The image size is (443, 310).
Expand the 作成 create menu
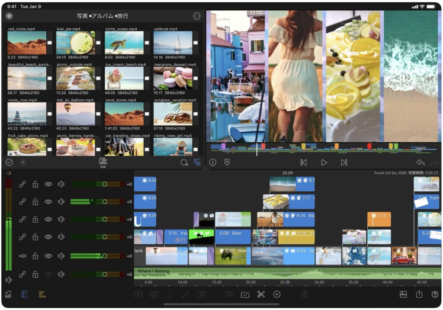click(x=103, y=163)
